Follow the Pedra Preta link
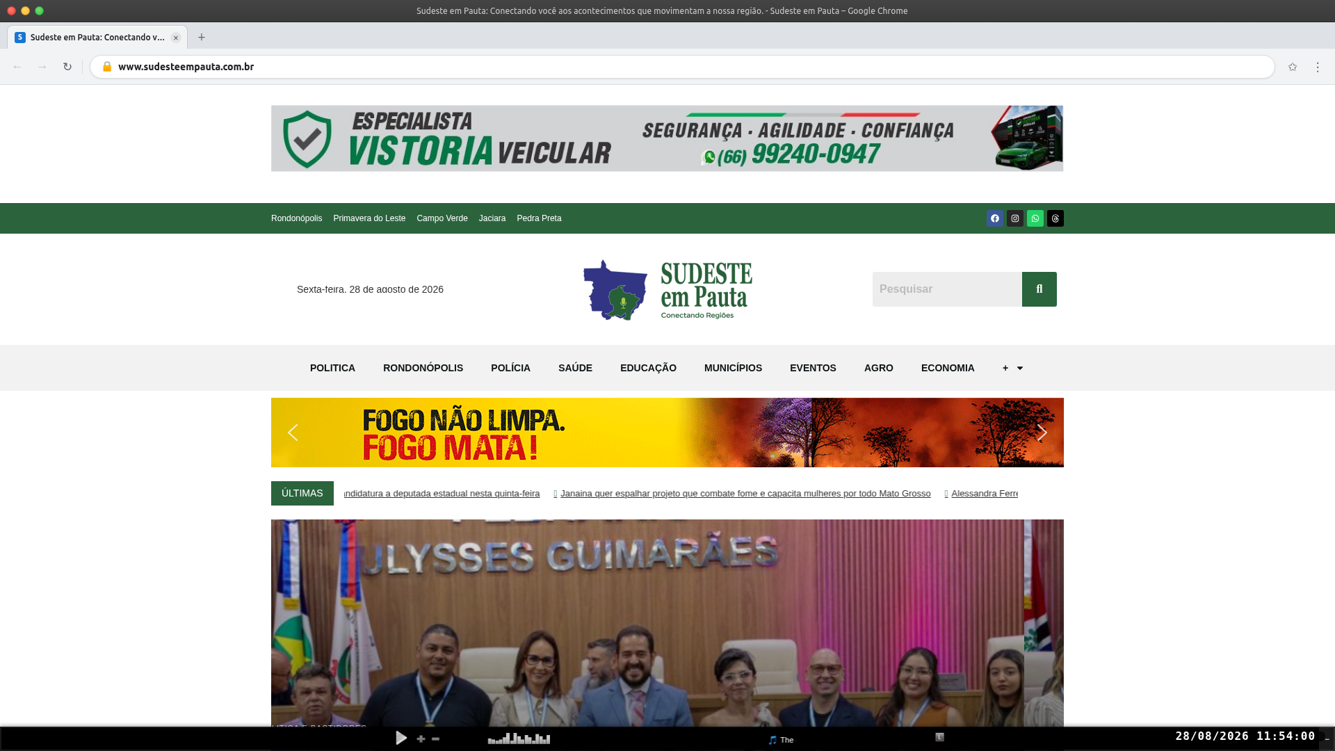The image size is (1335, 751). click(x=539, y=218)
